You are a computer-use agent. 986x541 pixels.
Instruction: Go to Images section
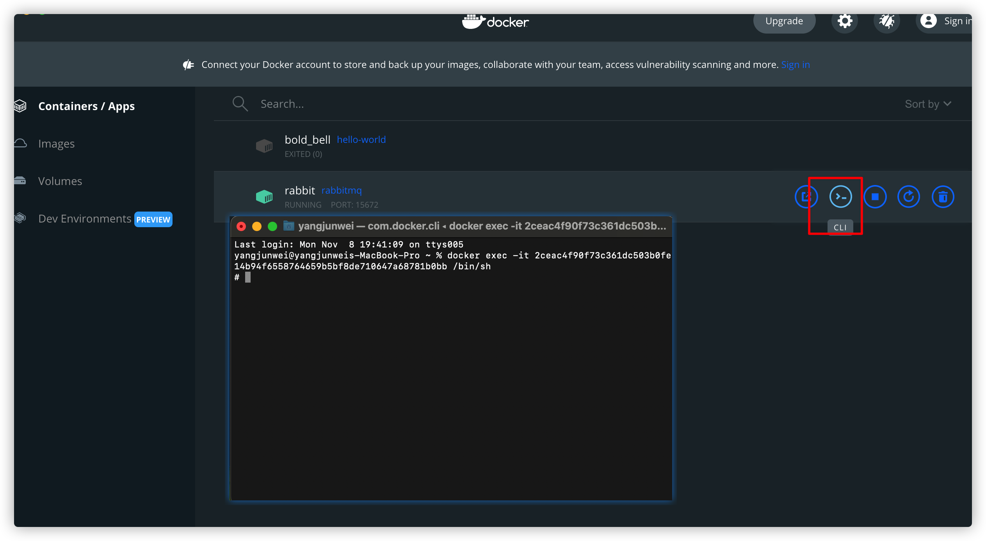click(56, 144)
